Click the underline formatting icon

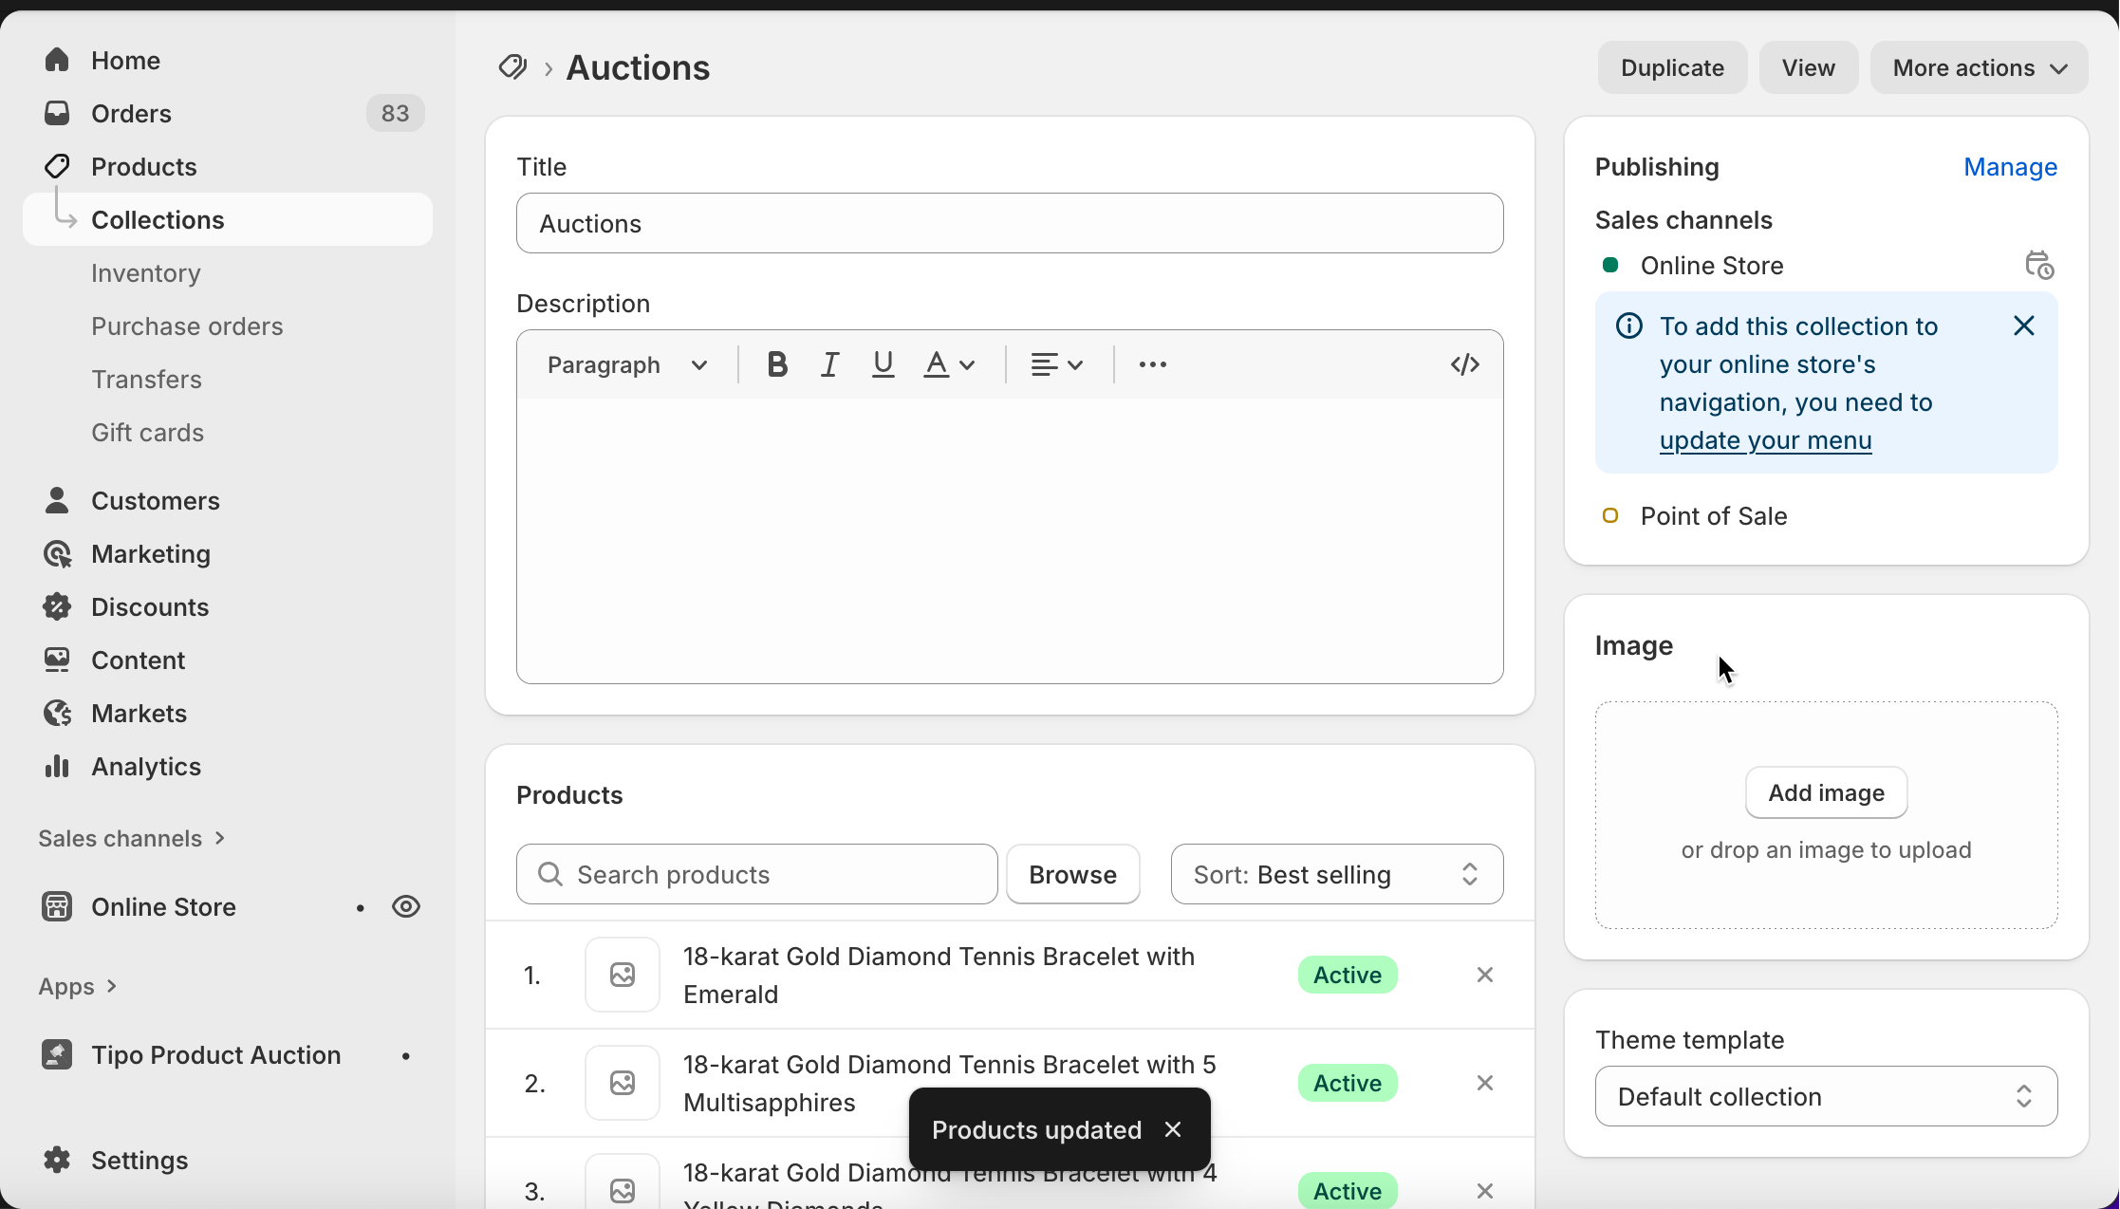click(x=883, y=364)
